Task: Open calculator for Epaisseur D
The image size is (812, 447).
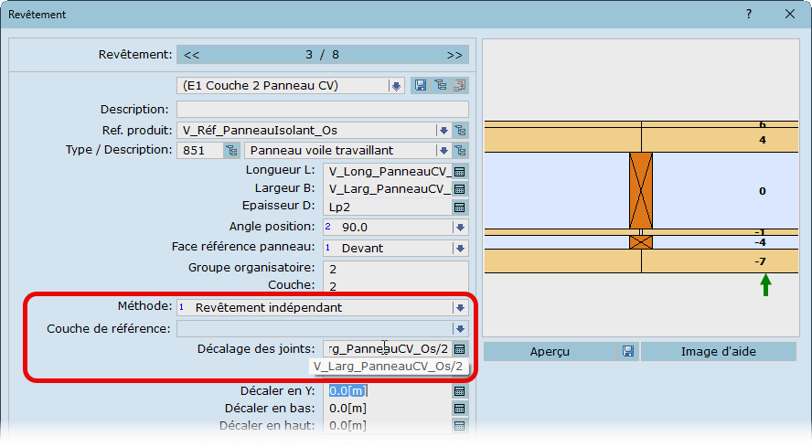Action: coord(460,208)
